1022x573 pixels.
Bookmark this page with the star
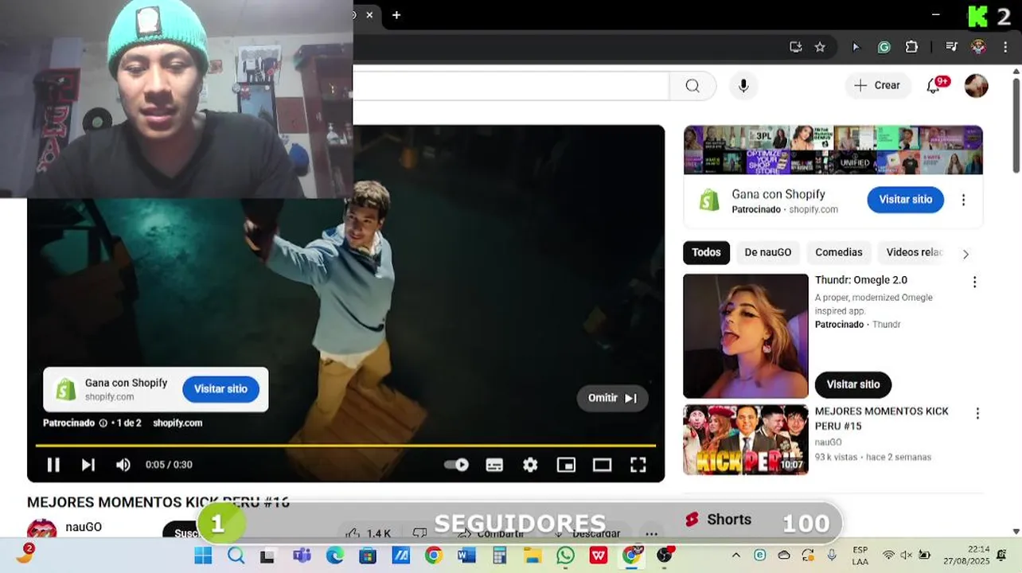[x=820, y=47]
